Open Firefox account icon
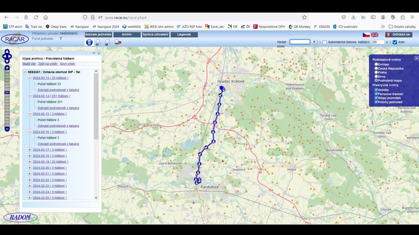Screen dimensions: 419x235 point(383,17)
